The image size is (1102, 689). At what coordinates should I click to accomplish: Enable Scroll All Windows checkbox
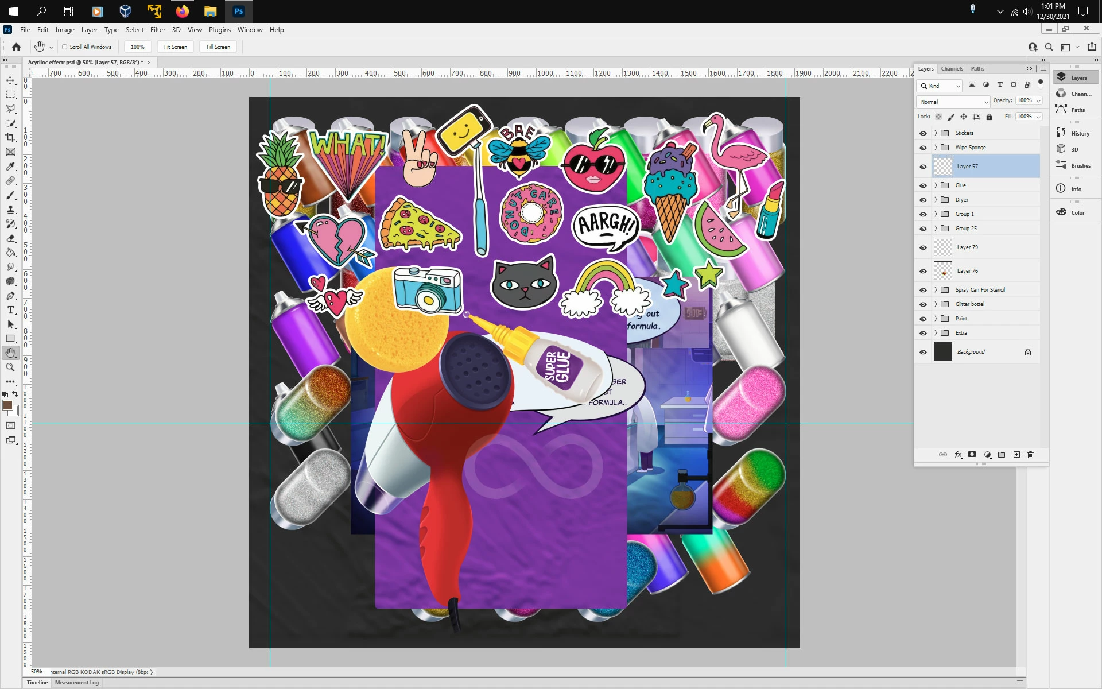pos(65,47)
